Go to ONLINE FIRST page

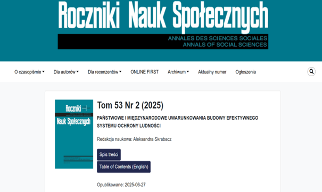click(145, 72)
